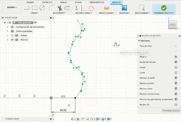Activate radio button next to (Sin guardar)
The height and width of the screenshot is (122, 181).
[35, 23]
